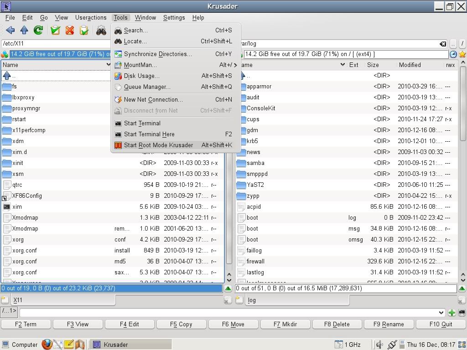Click the F4 Edit button
467x350 pixels.
pos(129,324)
